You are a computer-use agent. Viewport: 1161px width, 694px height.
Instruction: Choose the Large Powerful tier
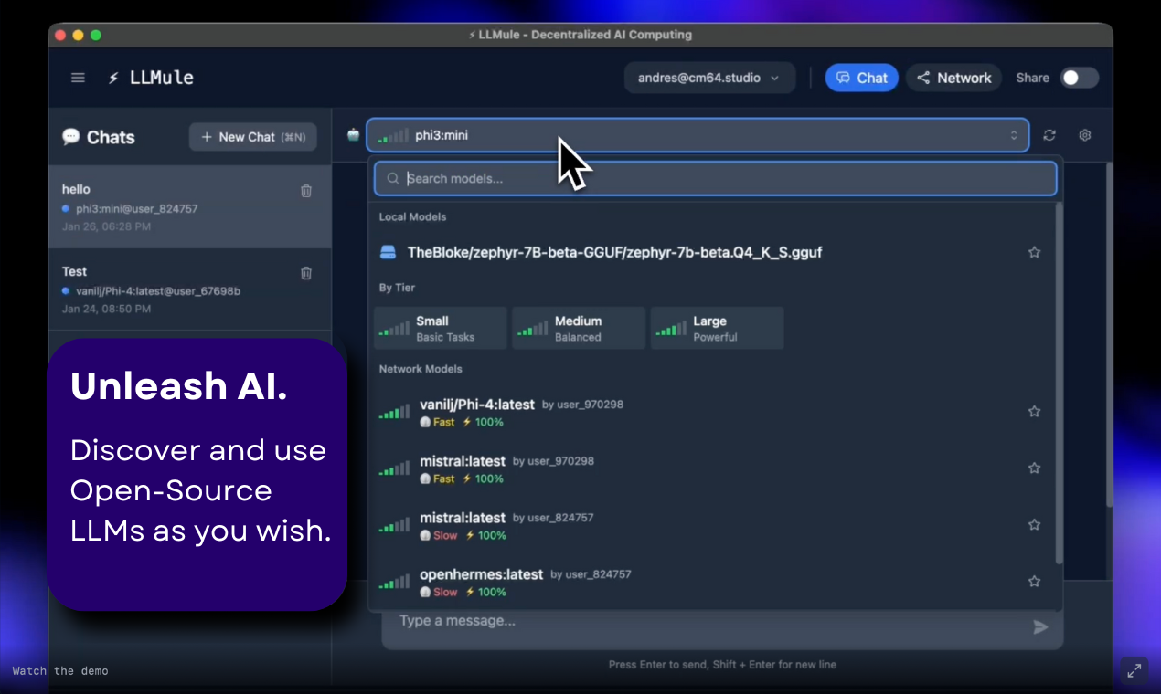coord(717,328)
